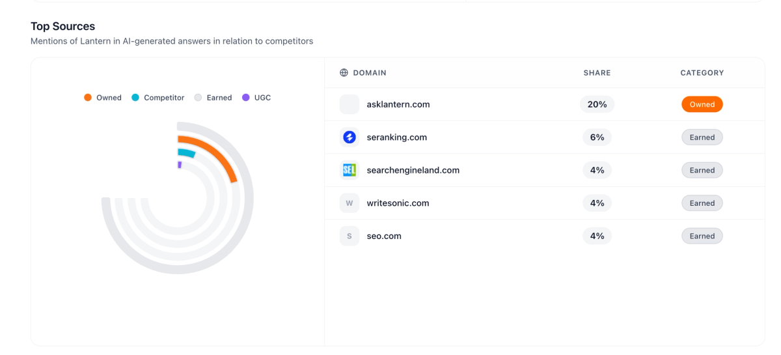Click the seranking.com blue logo icon

tap(349, 137)
